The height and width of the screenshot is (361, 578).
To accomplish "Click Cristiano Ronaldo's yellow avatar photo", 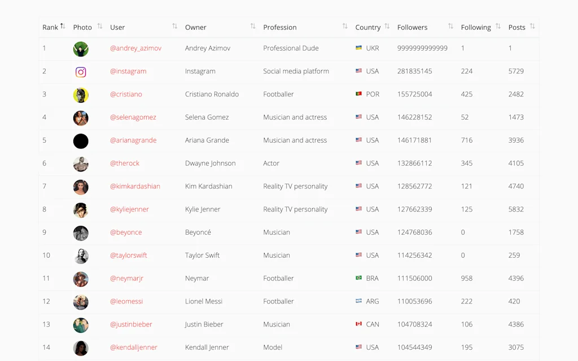I will [81, 95].
